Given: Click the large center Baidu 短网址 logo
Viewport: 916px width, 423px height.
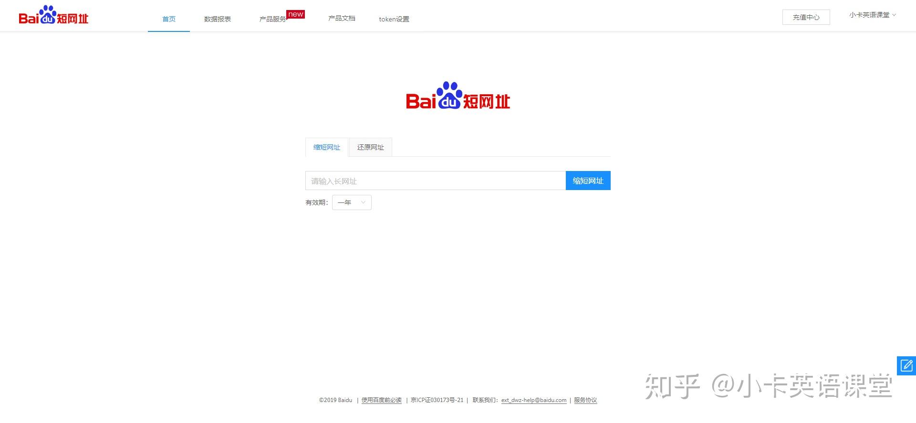Looking at the screenshot, I should click(458, 96).
